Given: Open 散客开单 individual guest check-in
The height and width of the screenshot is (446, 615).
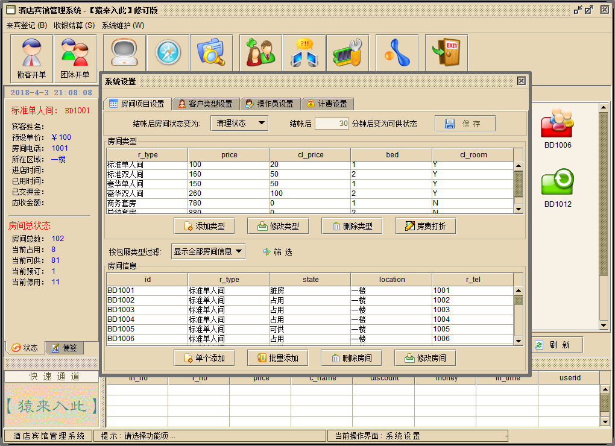Looking at the screenshot, I should 32,58.
